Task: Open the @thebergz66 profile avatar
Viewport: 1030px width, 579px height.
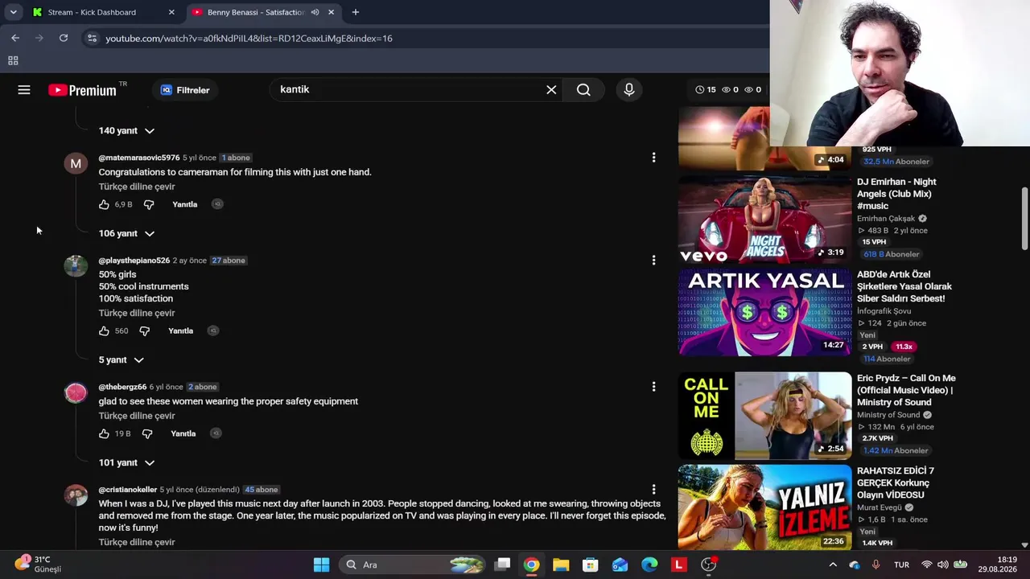Action: pyautogui.click(x=76, y=392)
